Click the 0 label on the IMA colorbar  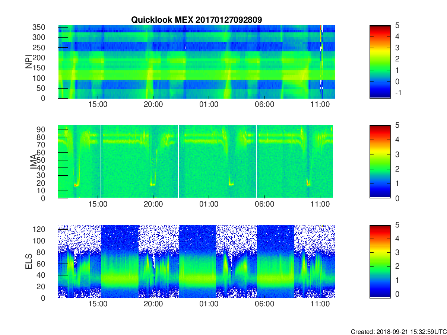coord(397,198)
